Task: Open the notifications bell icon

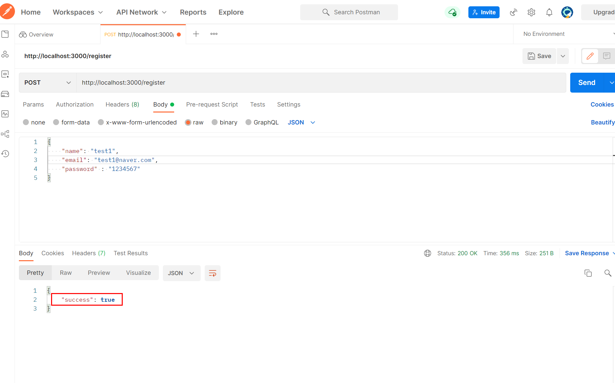Action: (549, 12)
